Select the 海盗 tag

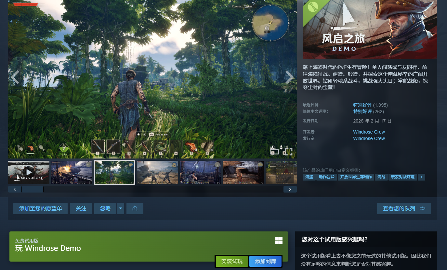point(309,177)
